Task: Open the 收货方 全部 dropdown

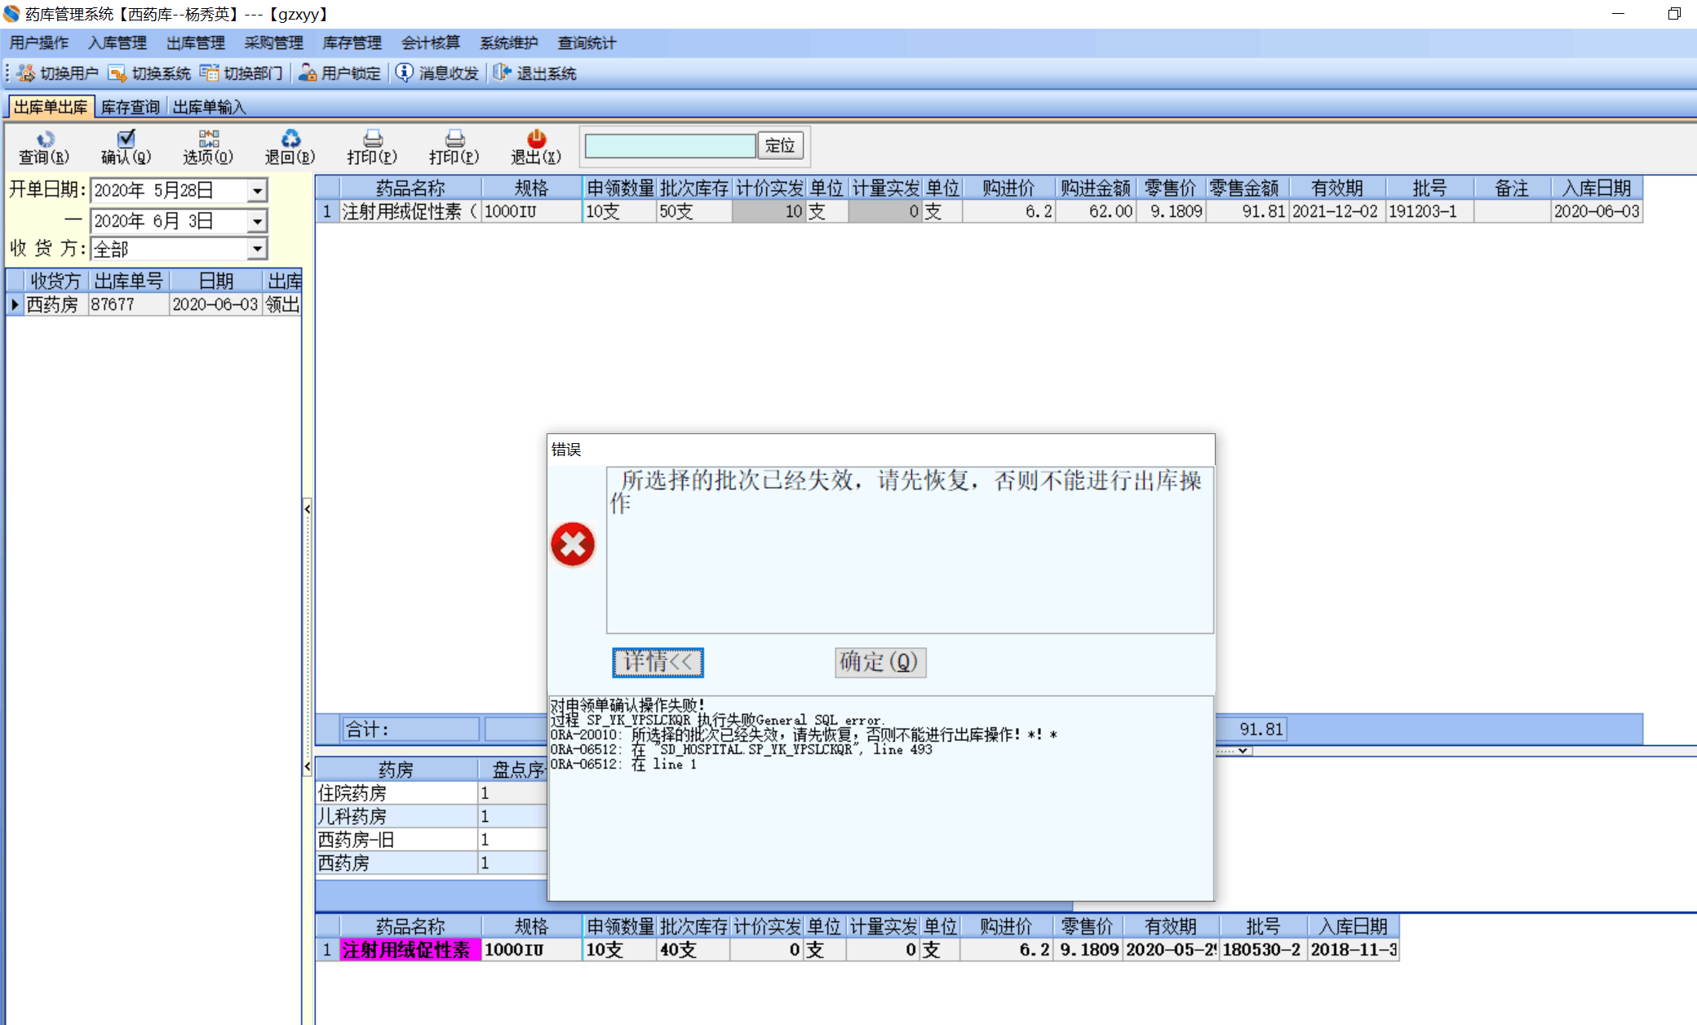Action: [257, 249]
